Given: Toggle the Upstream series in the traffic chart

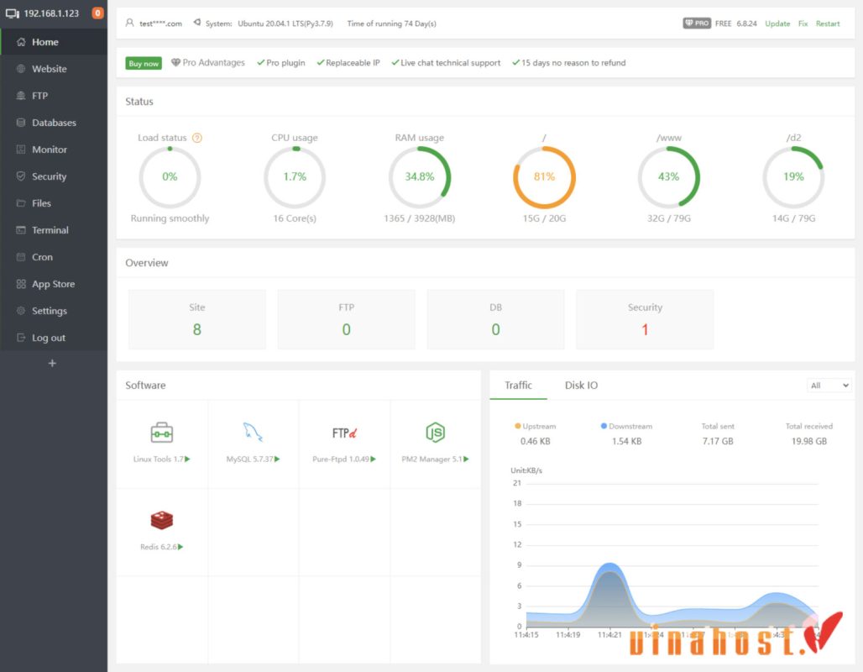Looking at the screenshot, I should pos(533,426).
